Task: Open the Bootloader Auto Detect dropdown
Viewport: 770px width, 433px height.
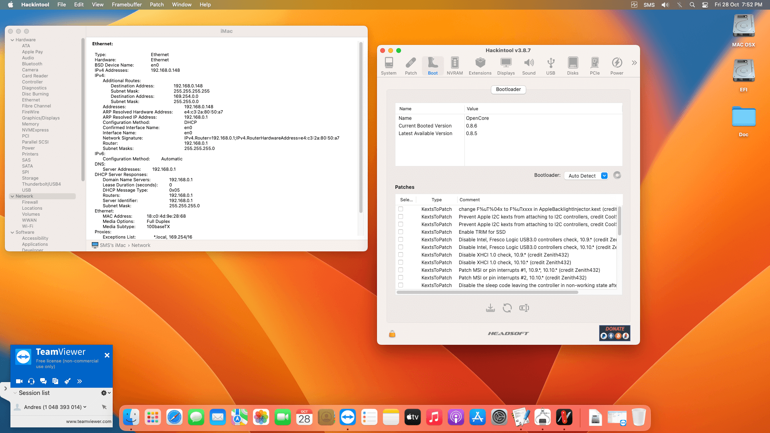Action: (x=586, y=176)
